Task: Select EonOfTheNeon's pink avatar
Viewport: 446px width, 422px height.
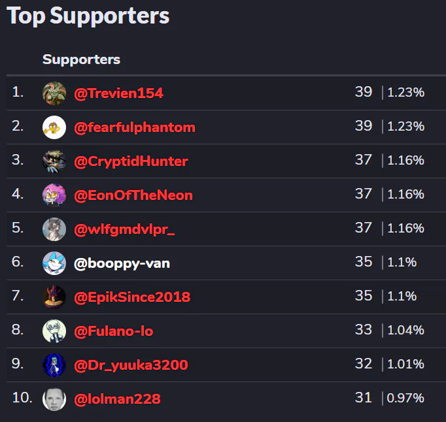Action: click(54, 195)
